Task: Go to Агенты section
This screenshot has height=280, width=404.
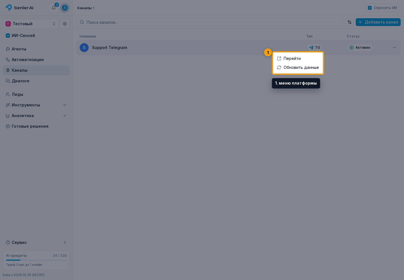Action: (x=36, y=49)
